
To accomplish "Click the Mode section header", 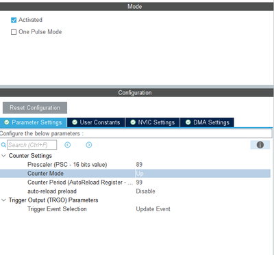I will [136, 6].
